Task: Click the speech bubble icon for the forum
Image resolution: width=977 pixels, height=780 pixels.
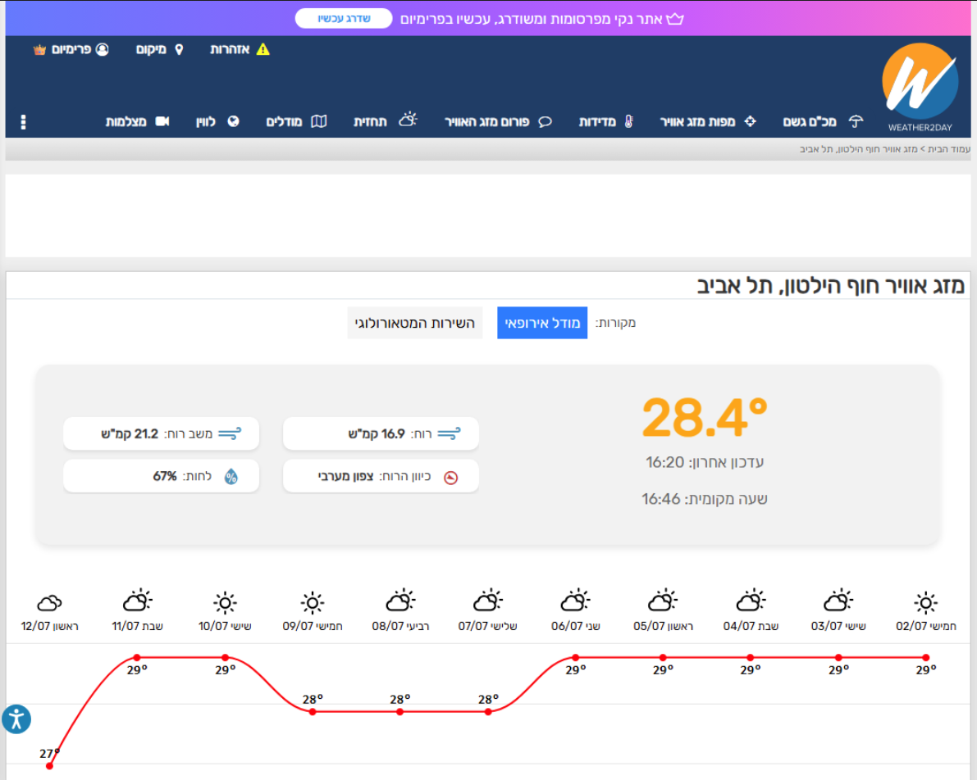Action: coord(546,121)
